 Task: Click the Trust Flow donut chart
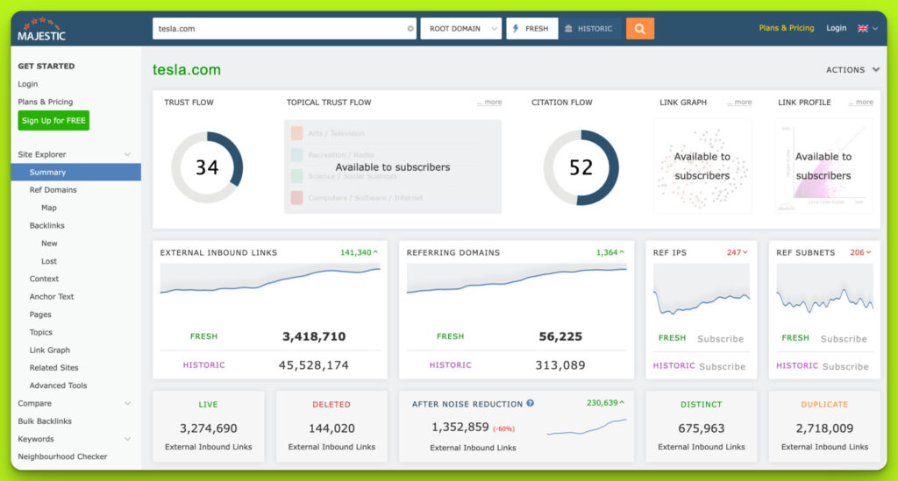coord(207,166)
